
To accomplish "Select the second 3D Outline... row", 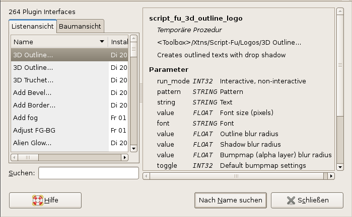I will pos(69,67).
